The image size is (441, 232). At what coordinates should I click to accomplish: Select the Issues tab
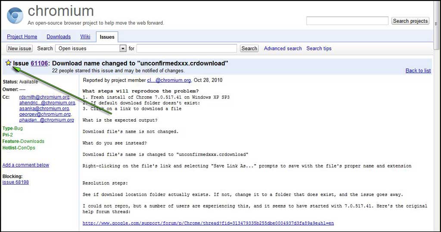click(107, 37)
